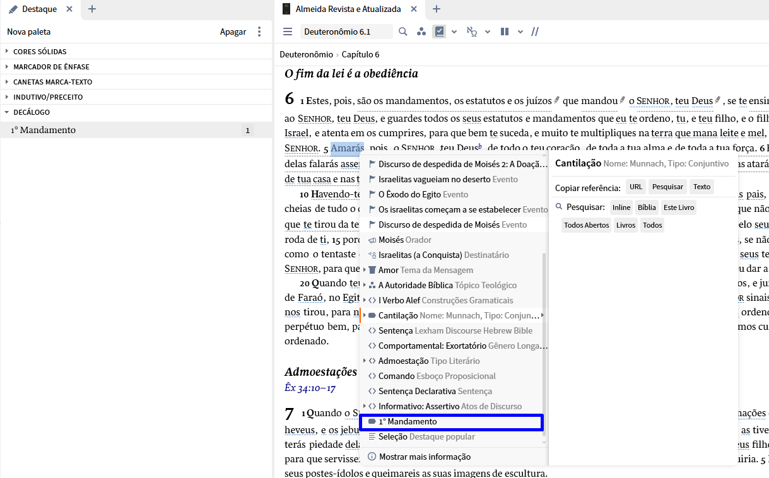Click Pesquisar copy reference button
769x478 pixels.
[667, 187]
